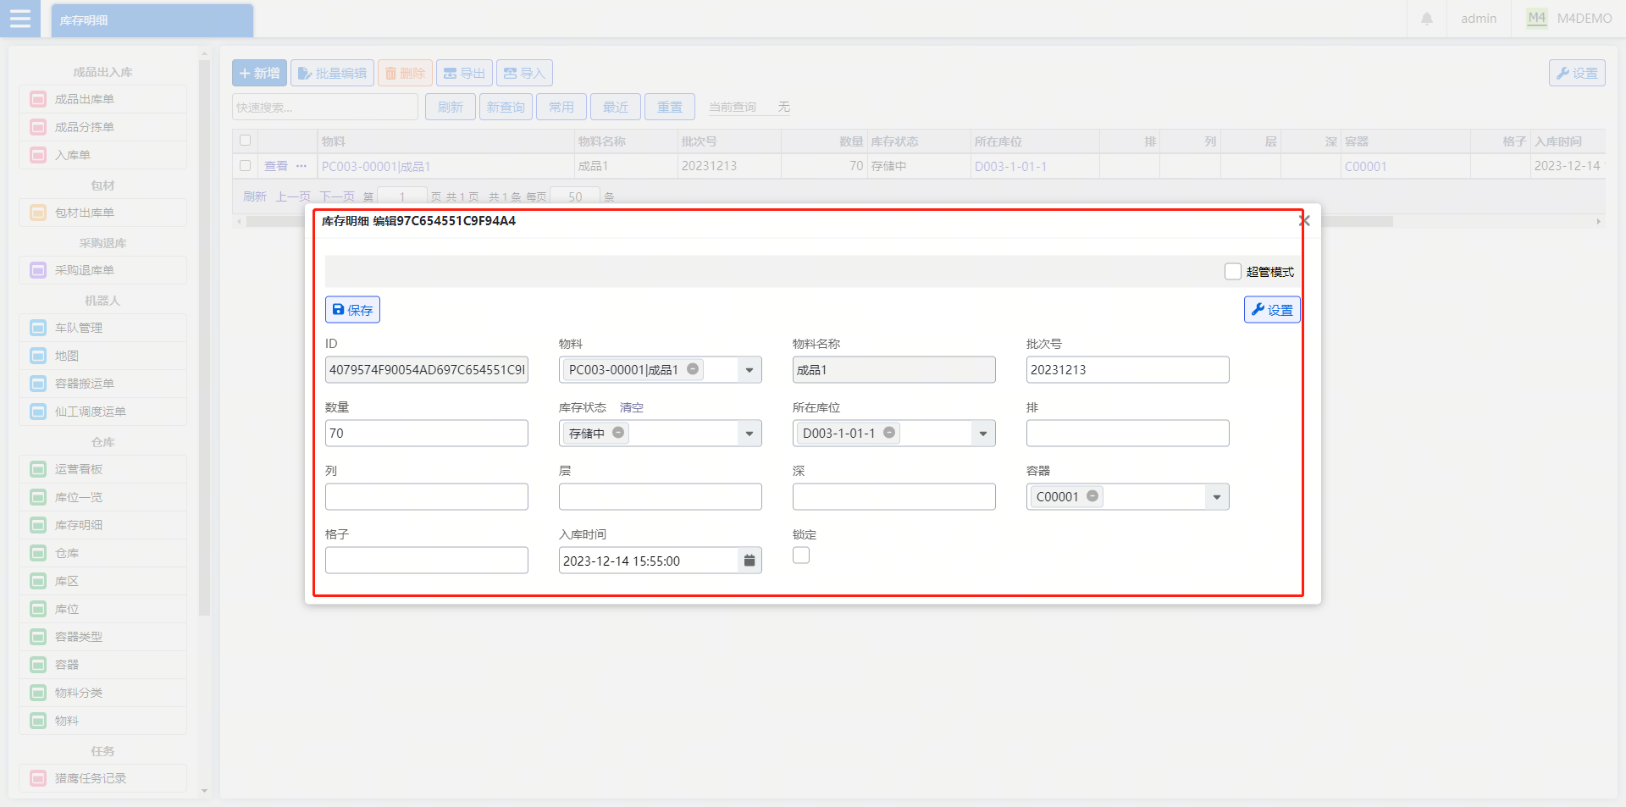Click the 库位一览 sidebar icon

(x=38, y=497)
